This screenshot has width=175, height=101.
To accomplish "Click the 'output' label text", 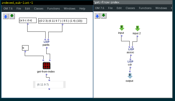I will tap(129, 81).
